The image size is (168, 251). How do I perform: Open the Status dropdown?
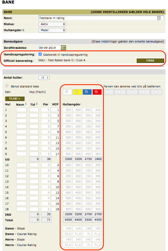point(52,24)
